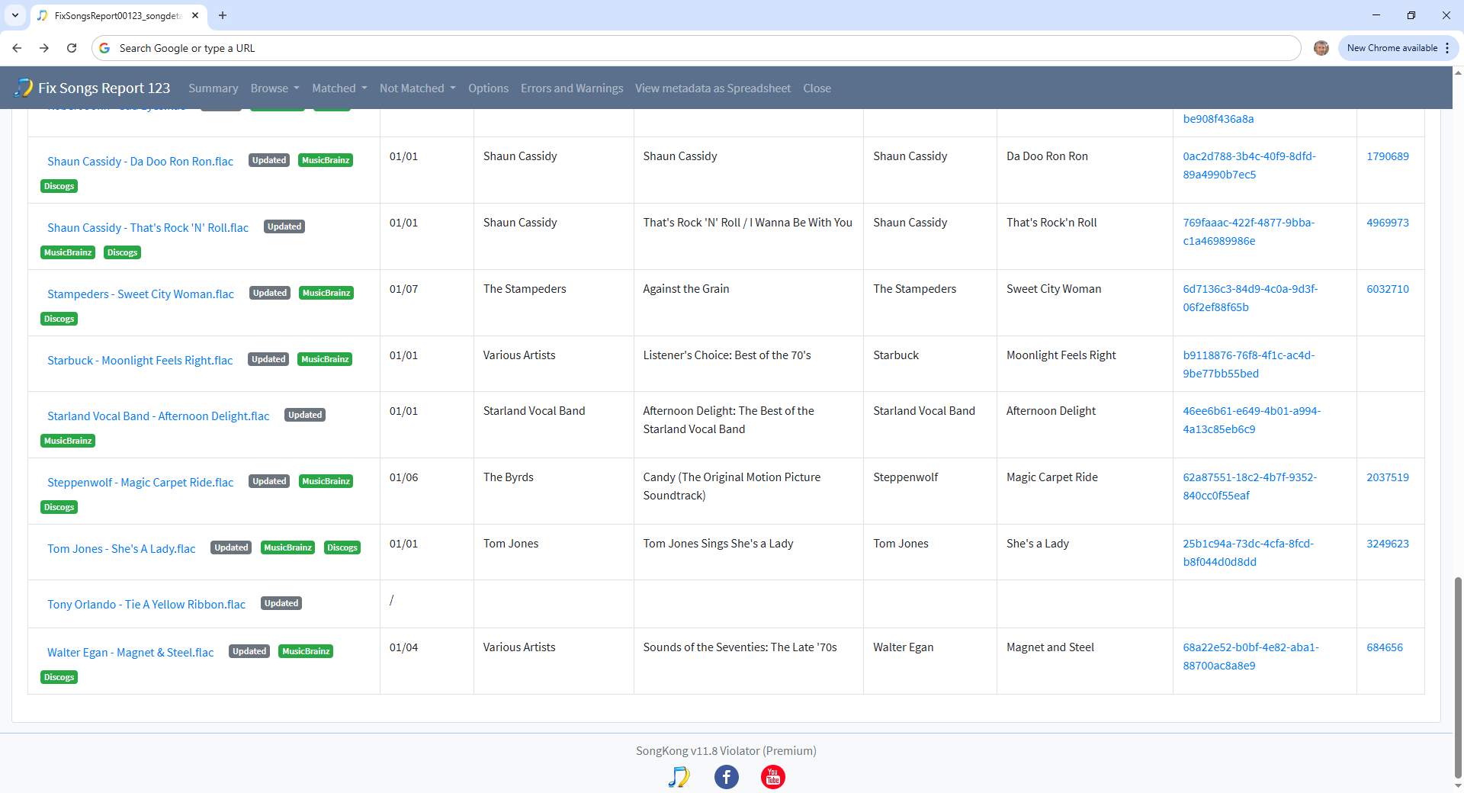
Task: Open Shaun Cassidy - That's Rock 'N' Roll.flac
Action: pyautogui.click(x=148, y=228)
